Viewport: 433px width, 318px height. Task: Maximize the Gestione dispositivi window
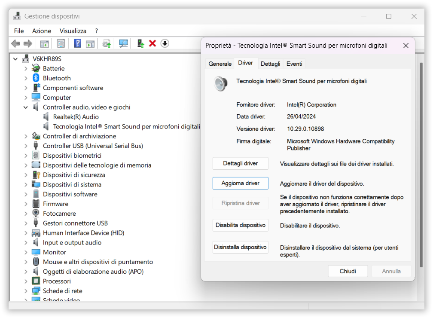(x=388, y=16)
